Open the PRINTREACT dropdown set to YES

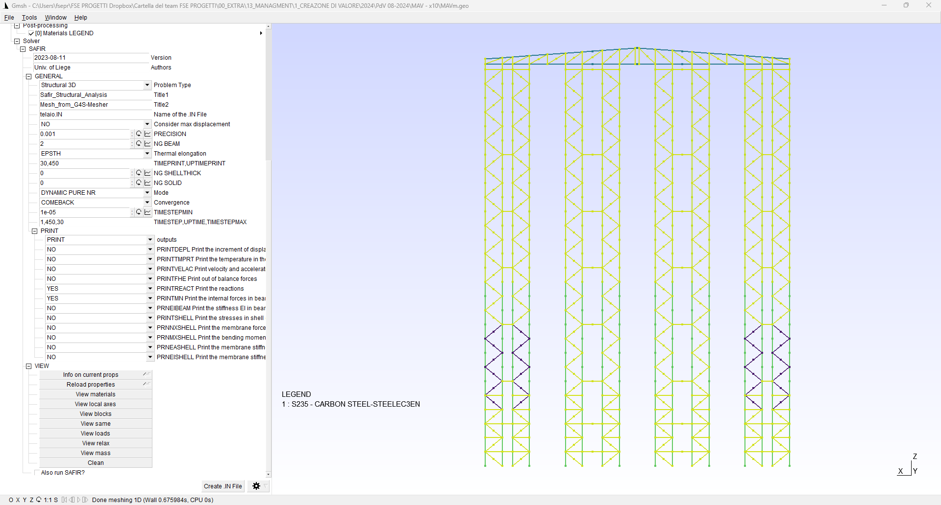[150, 289]
